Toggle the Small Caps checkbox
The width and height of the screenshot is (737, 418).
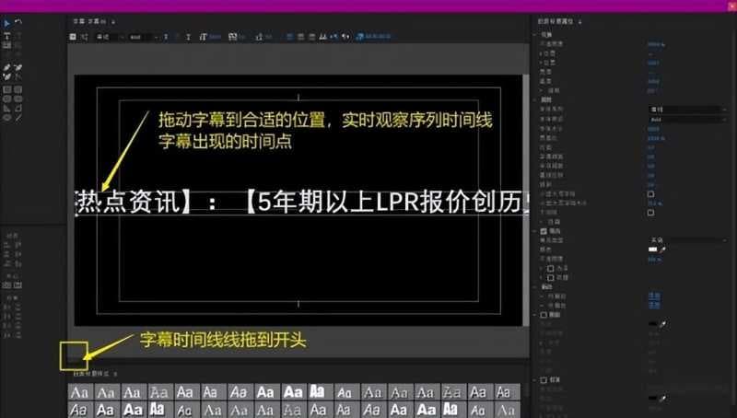tap(650, 194)
